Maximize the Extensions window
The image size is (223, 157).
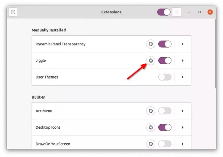click(x=200, y=12)
